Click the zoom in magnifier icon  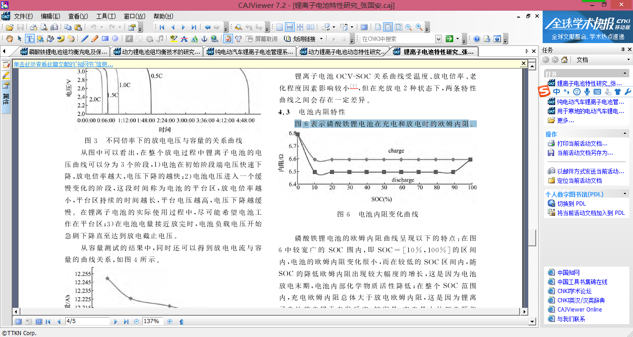pos(419,27)
